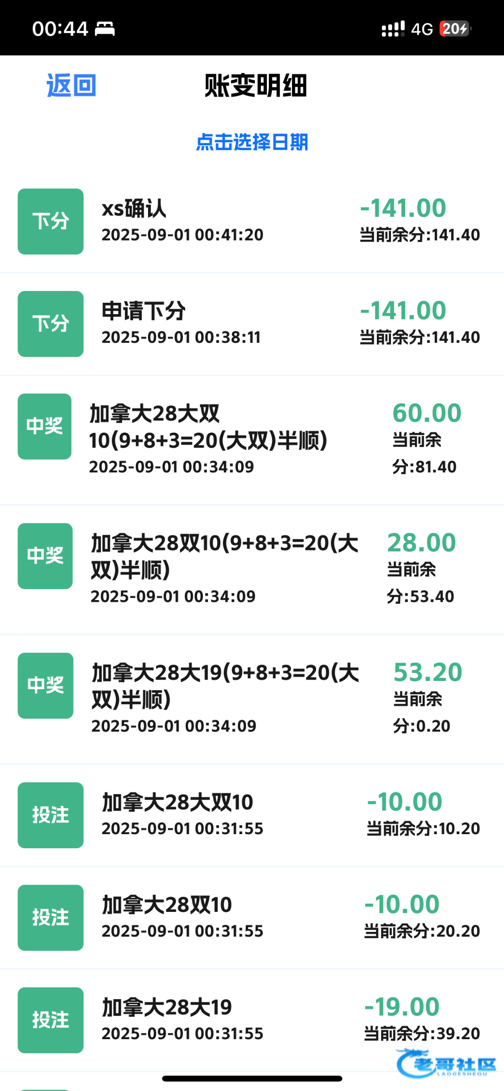Tap the 返回 back link
The width and height of the screenshot is (504, 1091).
tap(71, 85)
